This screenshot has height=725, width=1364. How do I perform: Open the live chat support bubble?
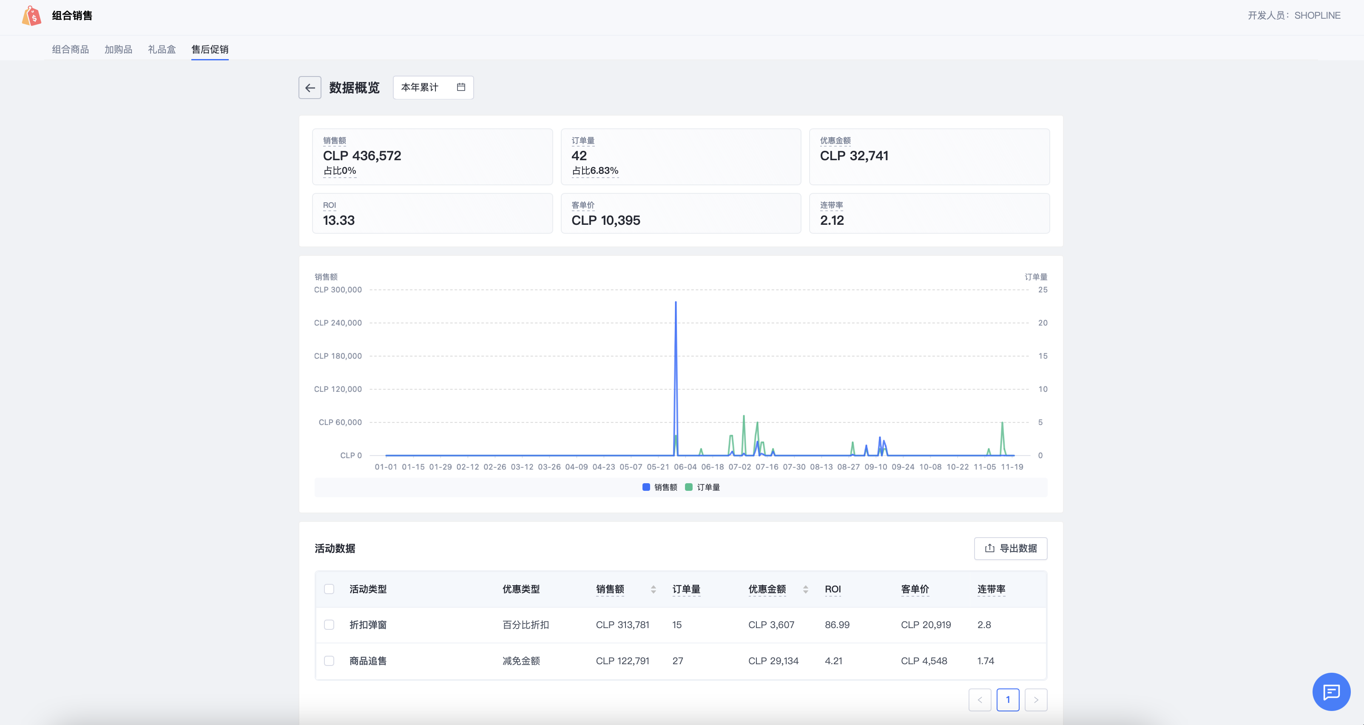pos(1331,691)
